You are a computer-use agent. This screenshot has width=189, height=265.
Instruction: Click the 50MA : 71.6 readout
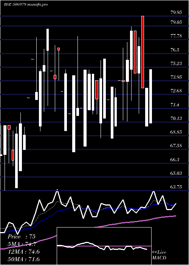[x=23, y=259]
